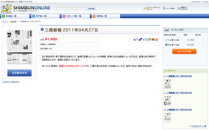Open the 三陸新報 2011年04月23日 back number link
The height and width of the screenshot is (130, 209).
coord(179,110)
